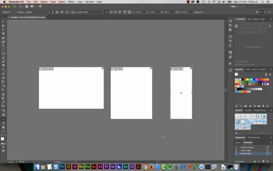
Task: Select the Artboard tool
Action: coord(3,119)
